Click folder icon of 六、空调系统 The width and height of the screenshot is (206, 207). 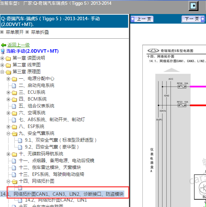tap(14, 113)
